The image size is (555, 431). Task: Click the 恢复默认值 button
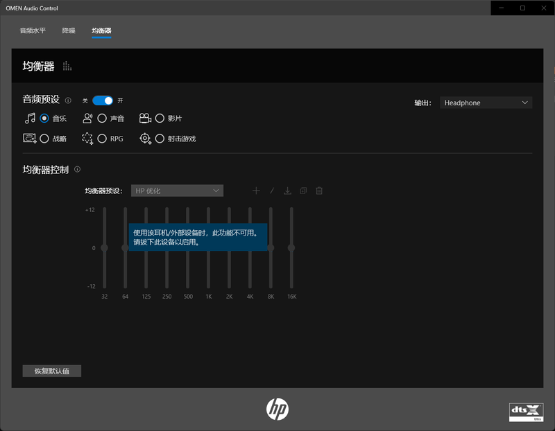point(52,371)
